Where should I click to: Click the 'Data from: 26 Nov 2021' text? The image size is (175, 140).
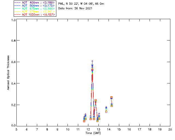[75, 8]
